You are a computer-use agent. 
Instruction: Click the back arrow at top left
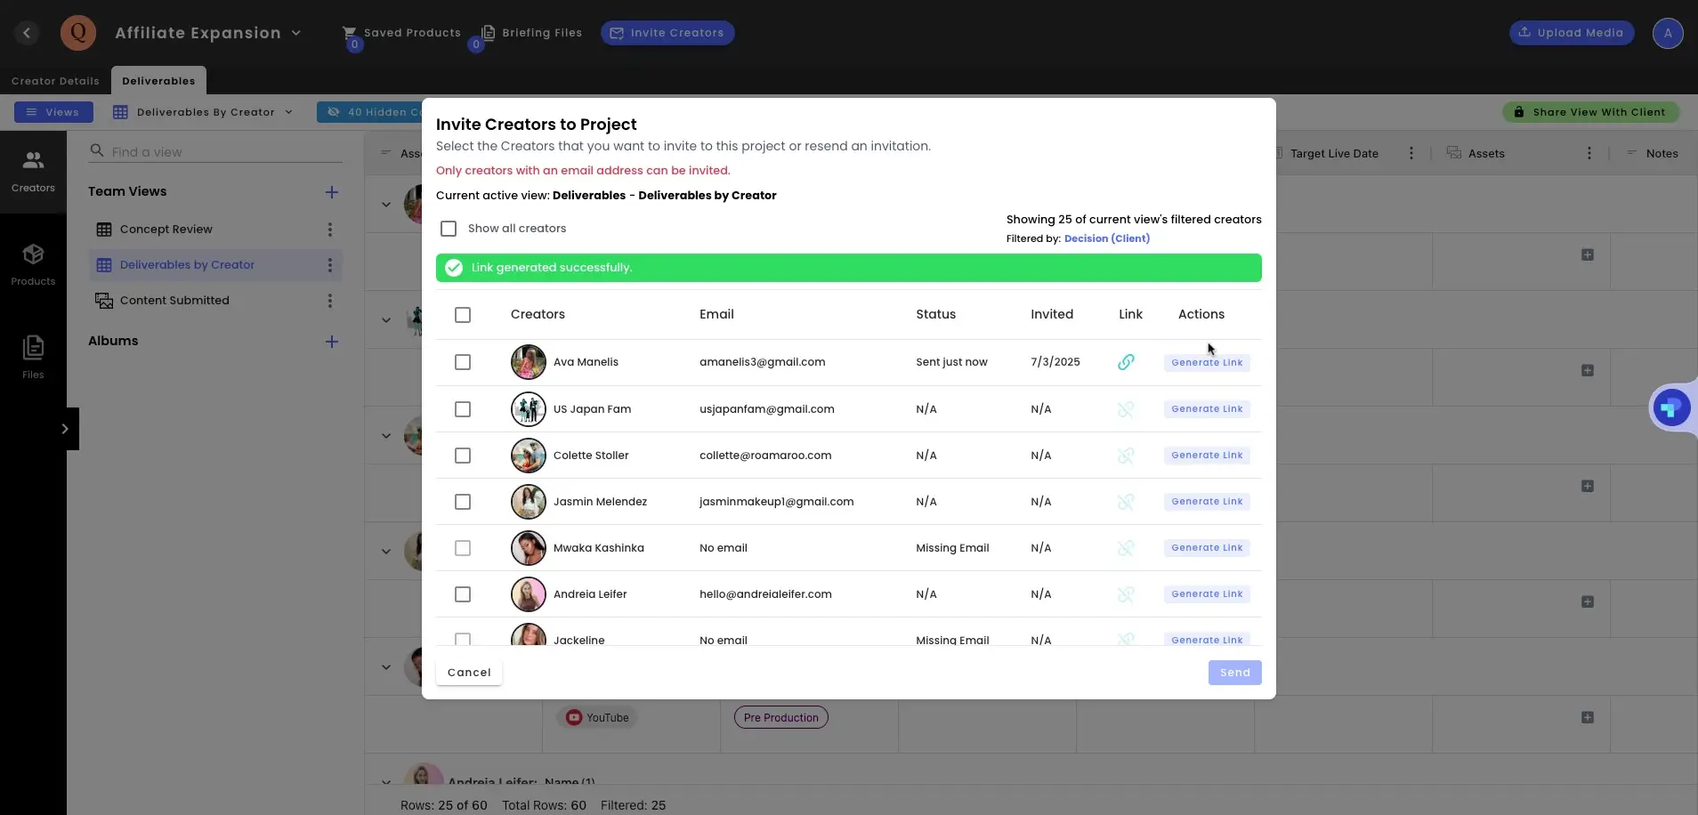[x=28, y=32]
